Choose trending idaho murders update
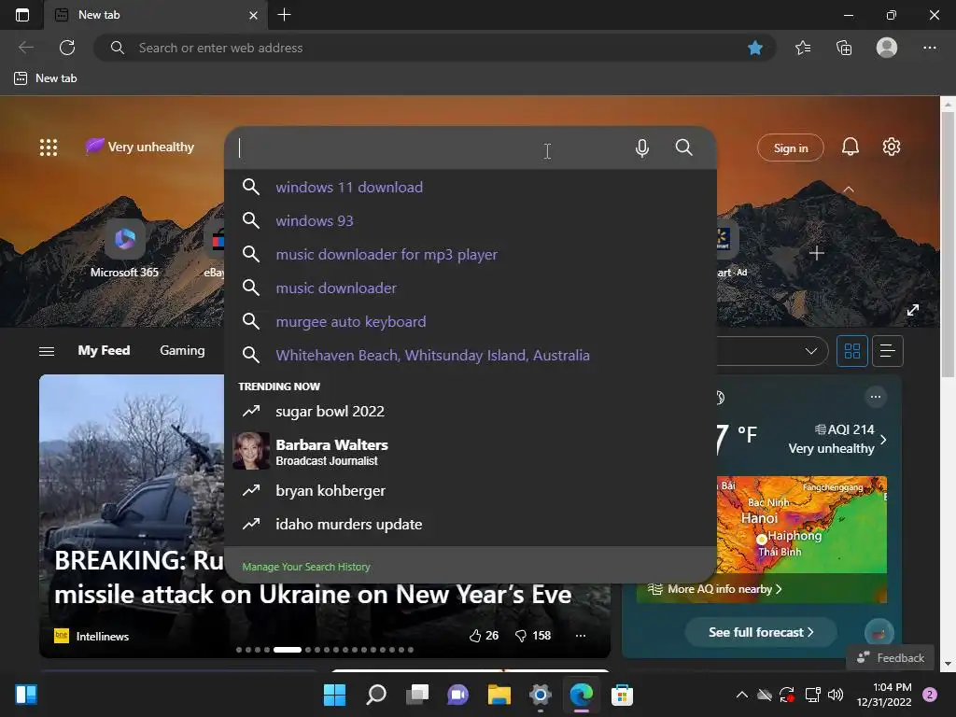 [x=471, y=525]
